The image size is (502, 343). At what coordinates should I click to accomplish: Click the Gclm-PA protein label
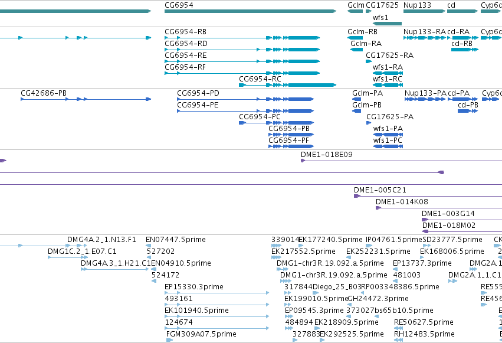(368, 93)
